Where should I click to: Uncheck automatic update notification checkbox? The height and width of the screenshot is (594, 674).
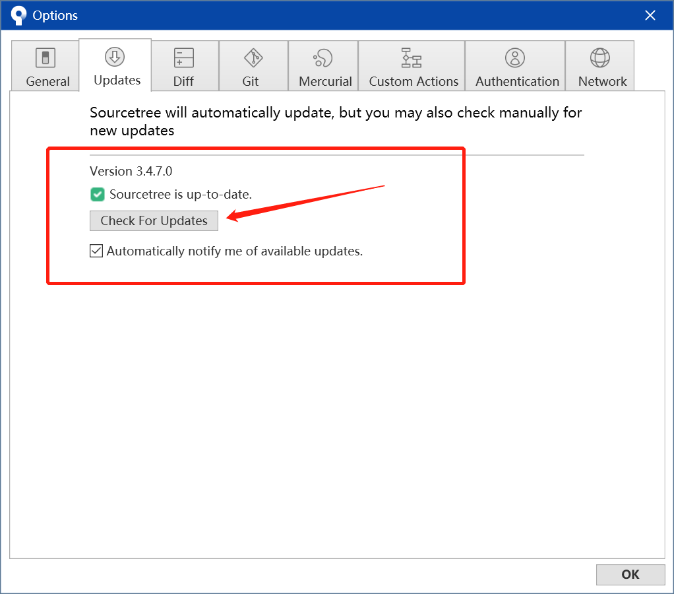pos(96,251)
